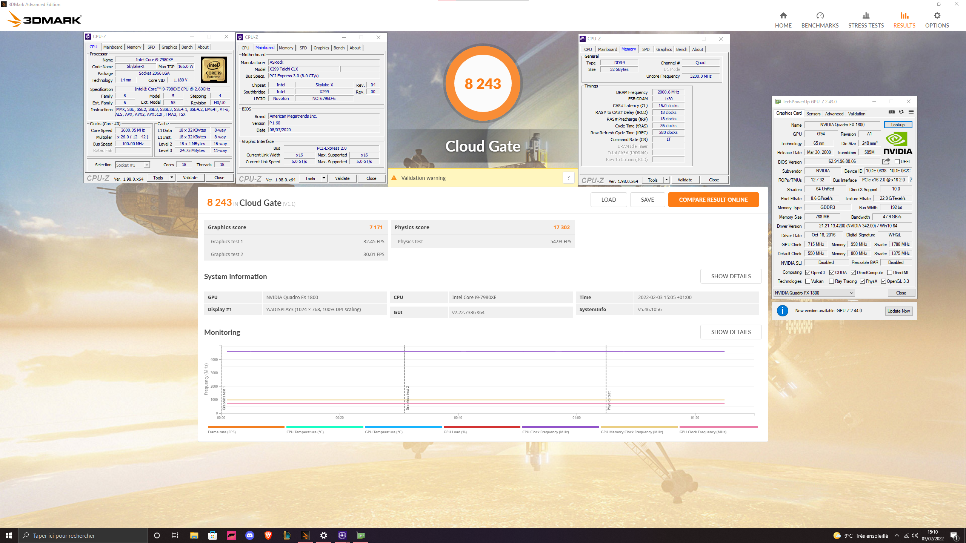Toggle the CUDA checkbox in GPU-Z

[x=832, y=273]
